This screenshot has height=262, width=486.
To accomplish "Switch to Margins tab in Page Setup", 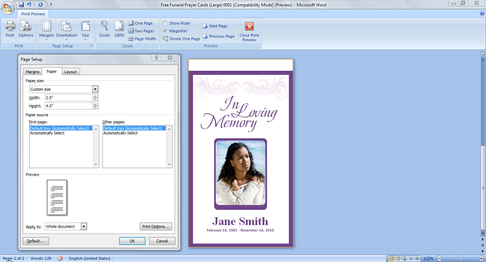I will [x=33, y=72].
